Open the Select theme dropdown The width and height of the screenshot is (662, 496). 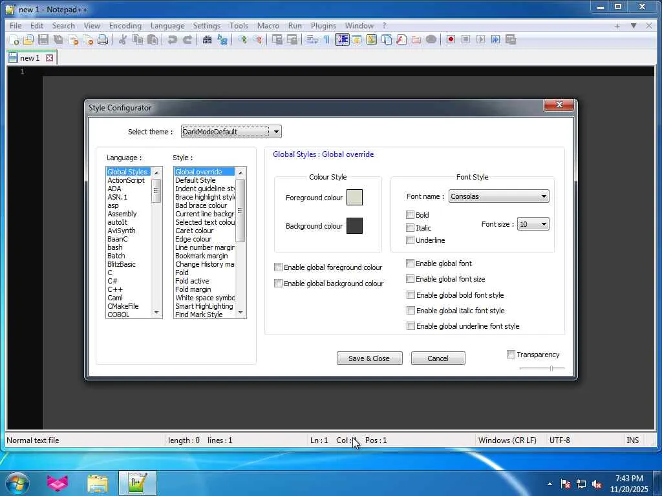tap(231, 132)
